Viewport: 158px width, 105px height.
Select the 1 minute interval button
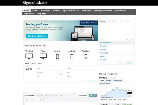[x=37, y=96]
